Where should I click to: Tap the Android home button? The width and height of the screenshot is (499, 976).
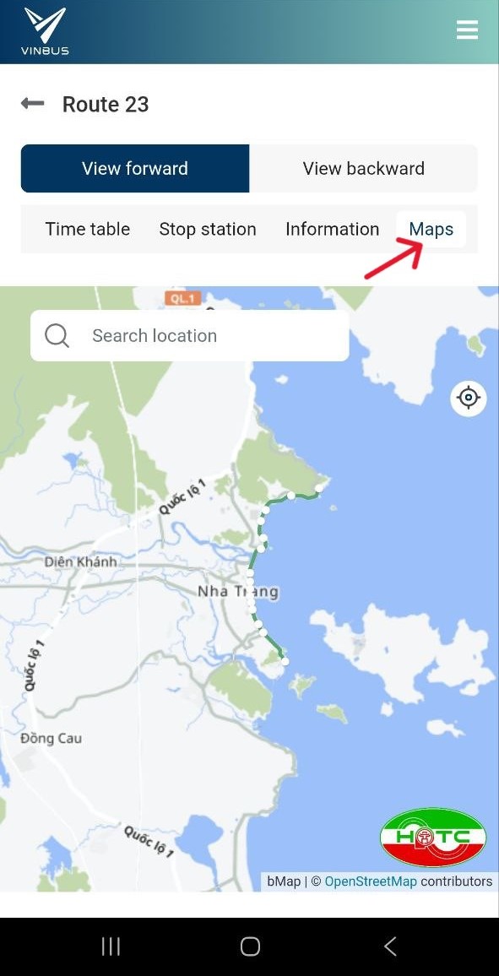250,946
